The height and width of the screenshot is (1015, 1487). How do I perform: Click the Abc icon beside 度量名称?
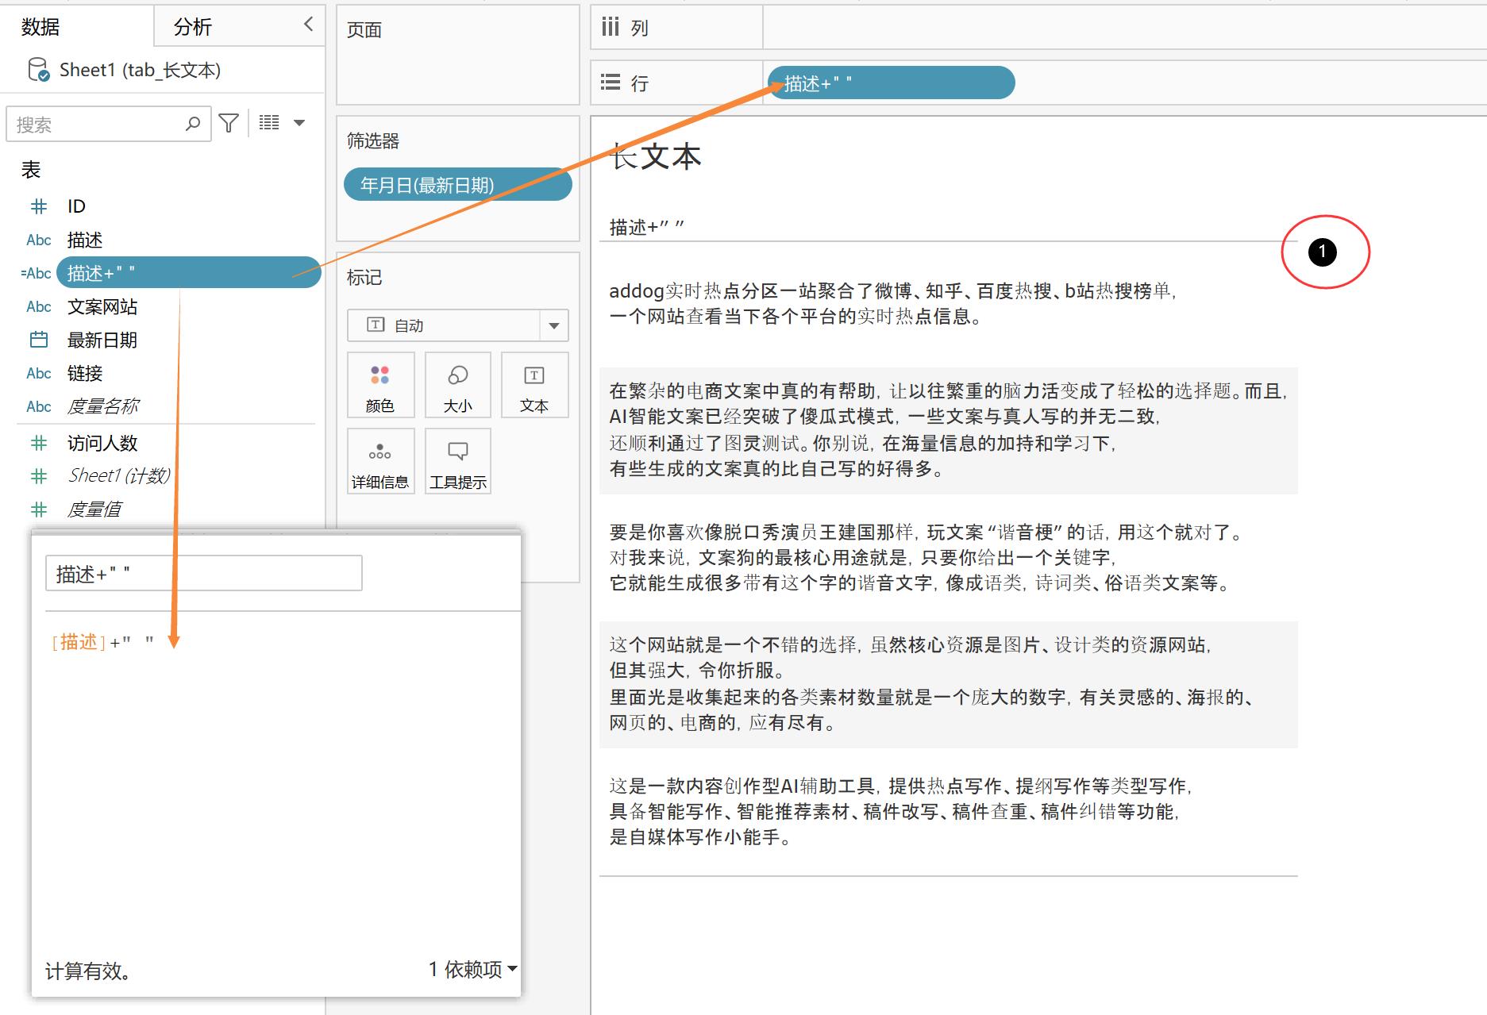point(39,406)
